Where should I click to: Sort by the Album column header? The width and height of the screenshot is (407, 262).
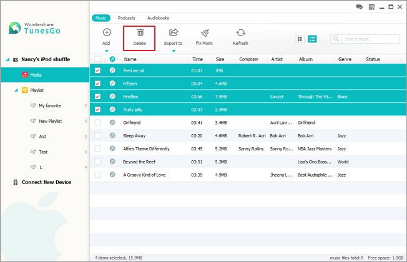coord(305,59)
